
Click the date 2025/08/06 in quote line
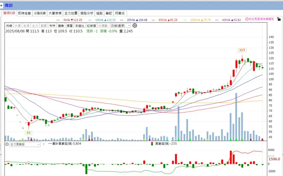pos(15,31)
